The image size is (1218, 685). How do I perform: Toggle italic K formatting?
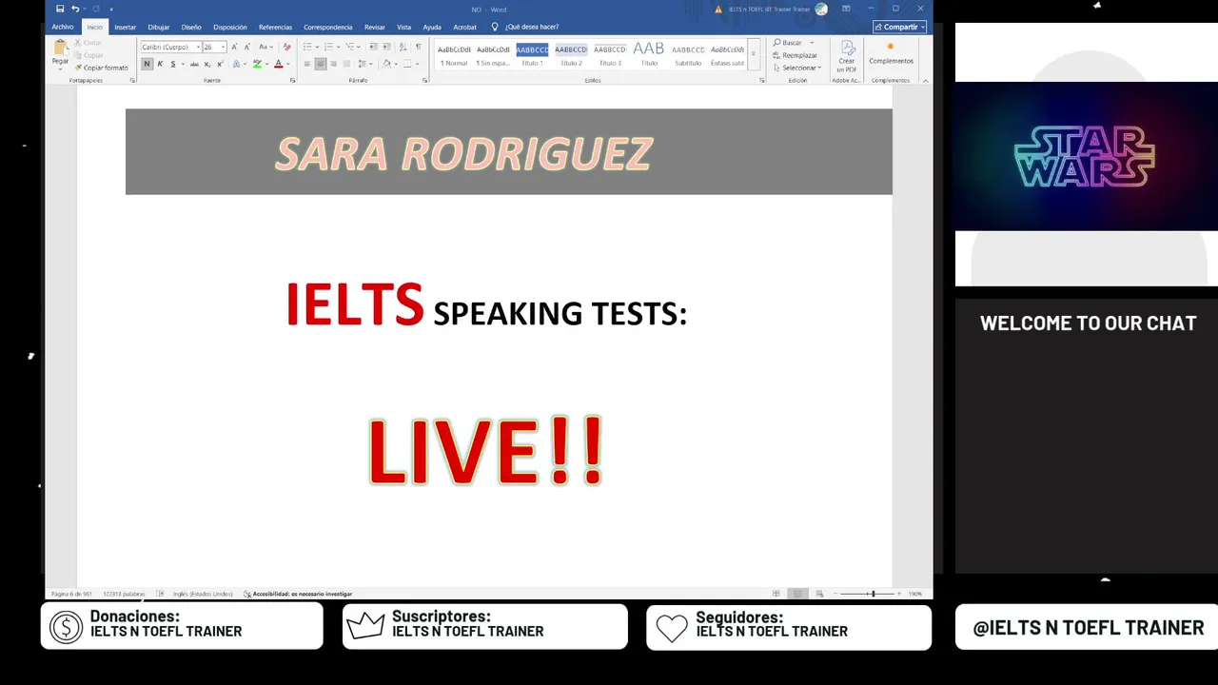[x=160, y=64]
